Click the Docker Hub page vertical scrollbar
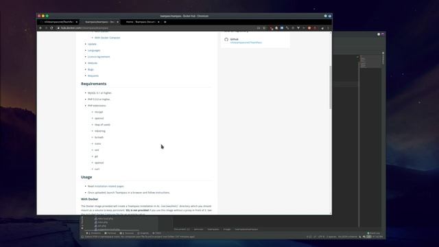Screen dimensions: 439x247 click(331, 87)
